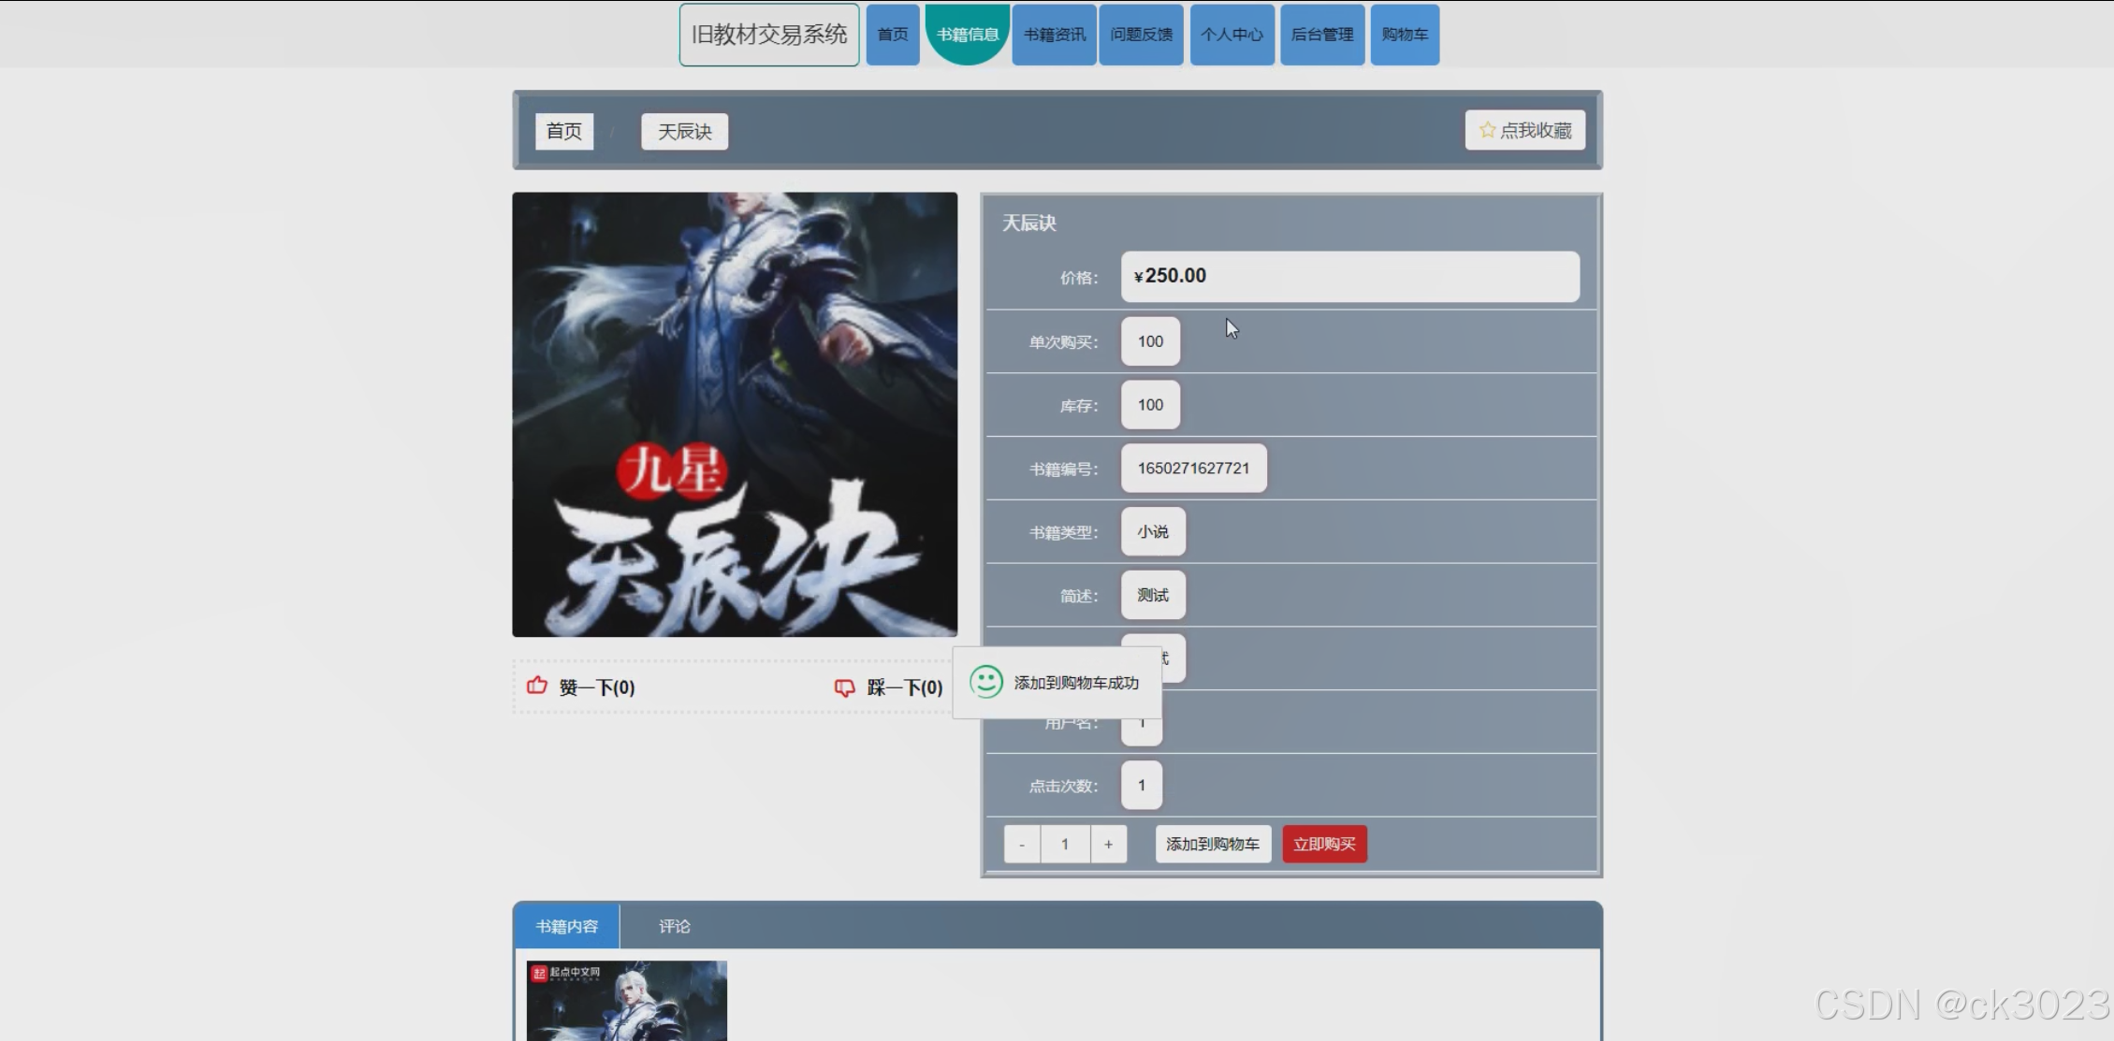Select the 书籍内容 tab
Image resolution: width=2114 pixels, height=1041 pixels.
tap(566, 926)
